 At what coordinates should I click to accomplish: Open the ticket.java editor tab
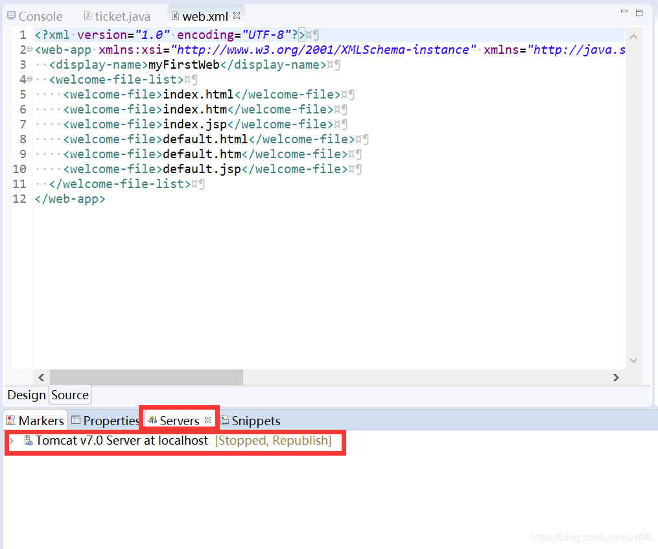click(117, 16)
